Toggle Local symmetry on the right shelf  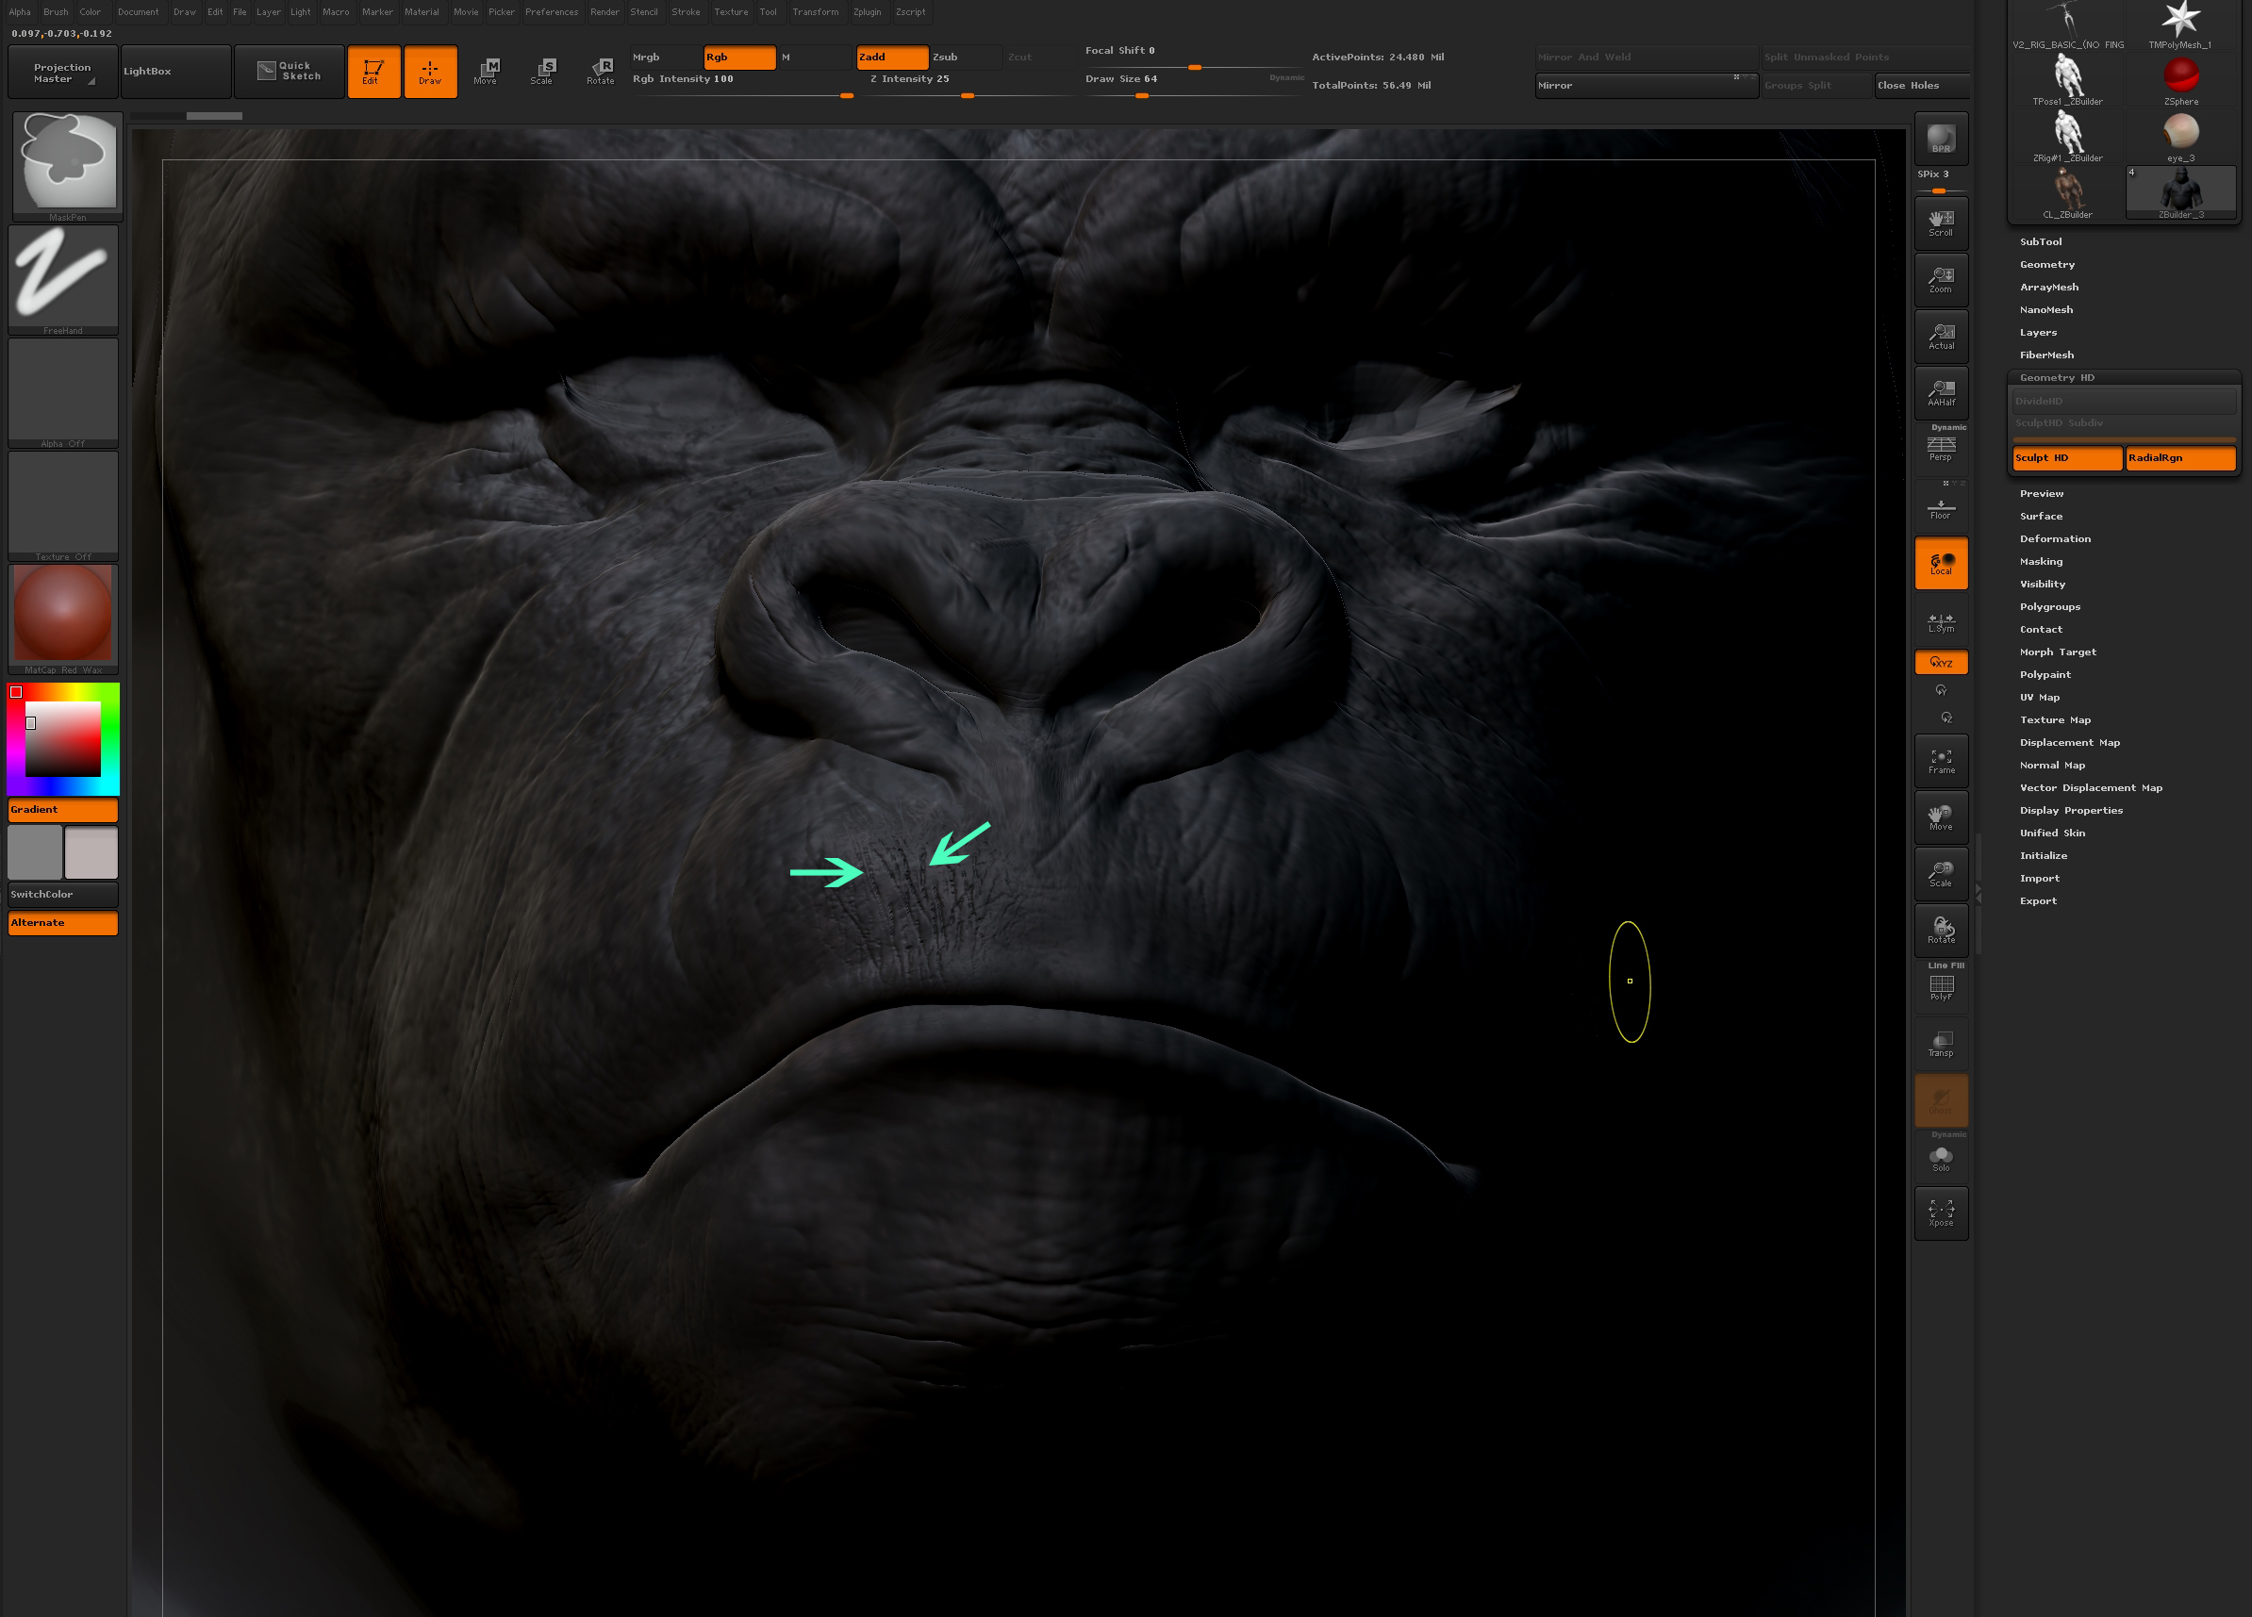[1940, 563]
